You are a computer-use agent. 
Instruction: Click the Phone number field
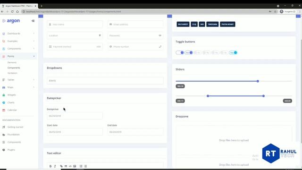tap(135, 47)
